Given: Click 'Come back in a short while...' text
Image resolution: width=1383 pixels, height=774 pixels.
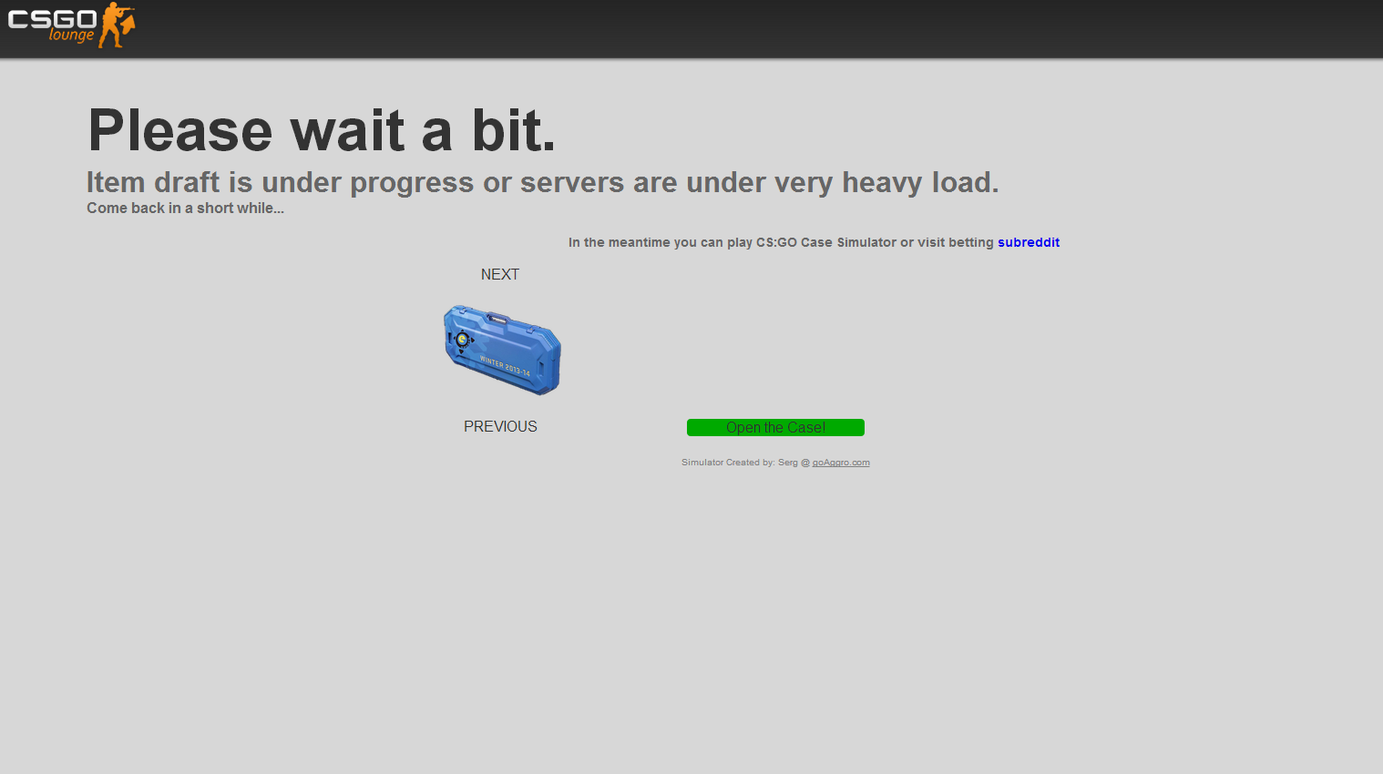Looking at the screenshot, I should 185,208.
